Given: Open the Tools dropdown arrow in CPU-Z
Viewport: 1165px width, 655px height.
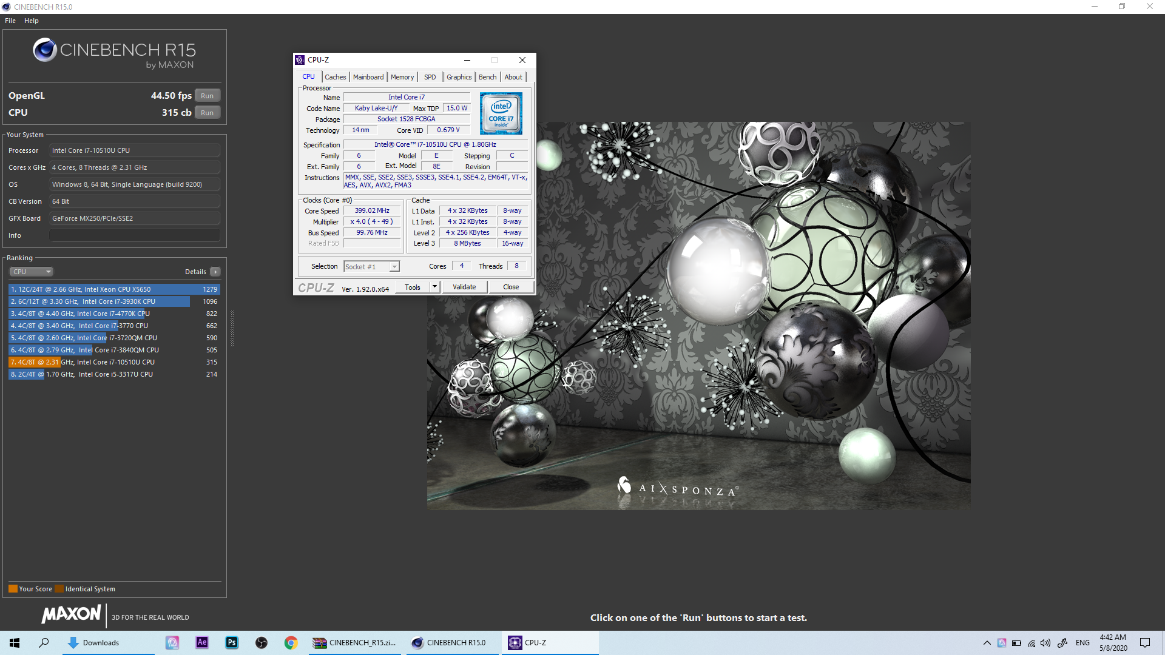Looking at the screenshot, I should (x=434, y=287).
